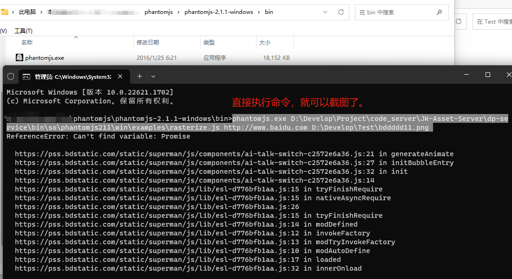Click the stack line ending invokeFactory

[x=192, y=233]
